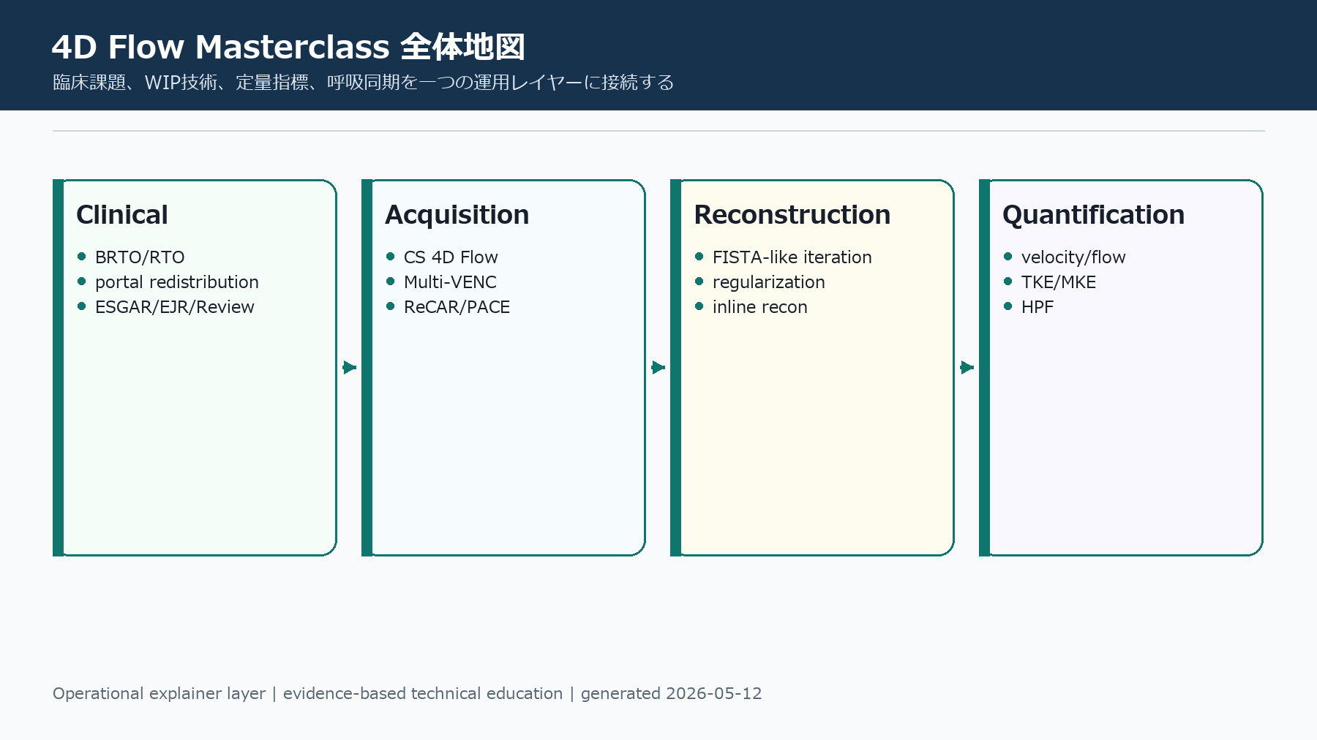Click the arrow between Reconstruction and Quantification
The height and width of the screenshot is (740, 1317).
pyautogui.click(x=967, y=367)
